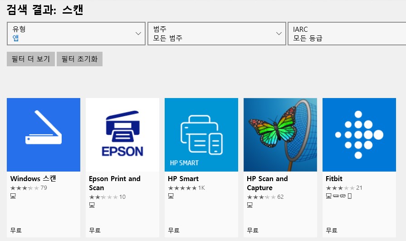The image size is (406, 241).
Task: Open the HP Scan and Capture butterfly icon
Action: pyautogui.click(x=280, y=135)
